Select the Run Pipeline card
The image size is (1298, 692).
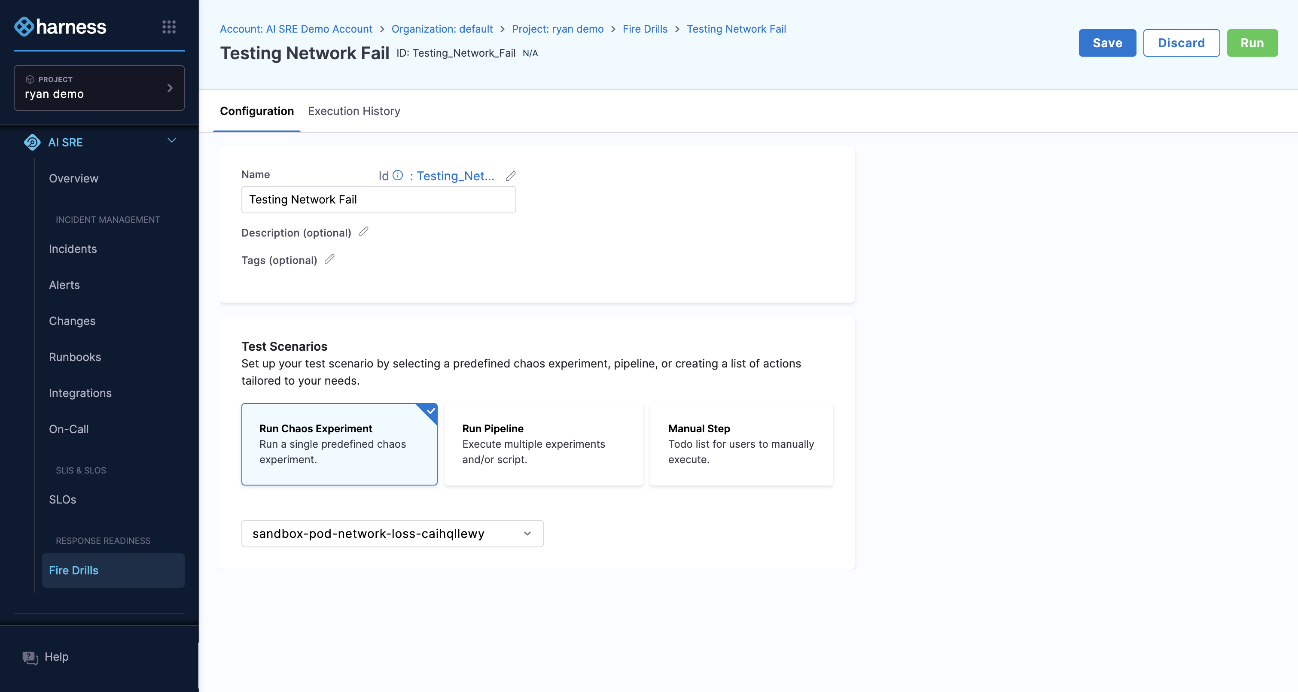coord(544,444)
